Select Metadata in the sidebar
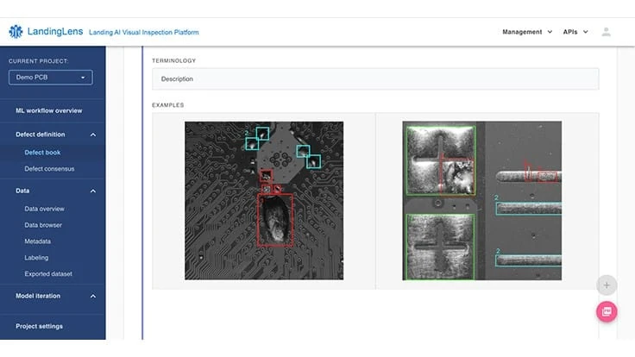 (x=37, y=241)
